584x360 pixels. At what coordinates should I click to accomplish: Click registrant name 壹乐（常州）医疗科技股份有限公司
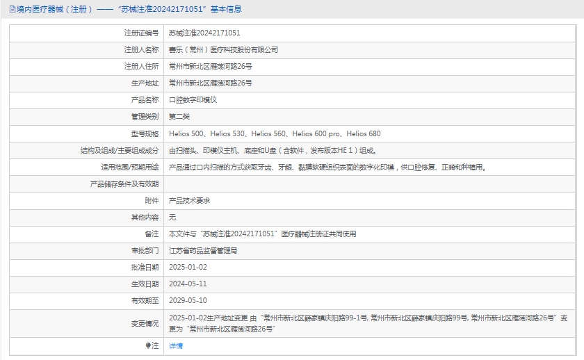pos(223,50)
